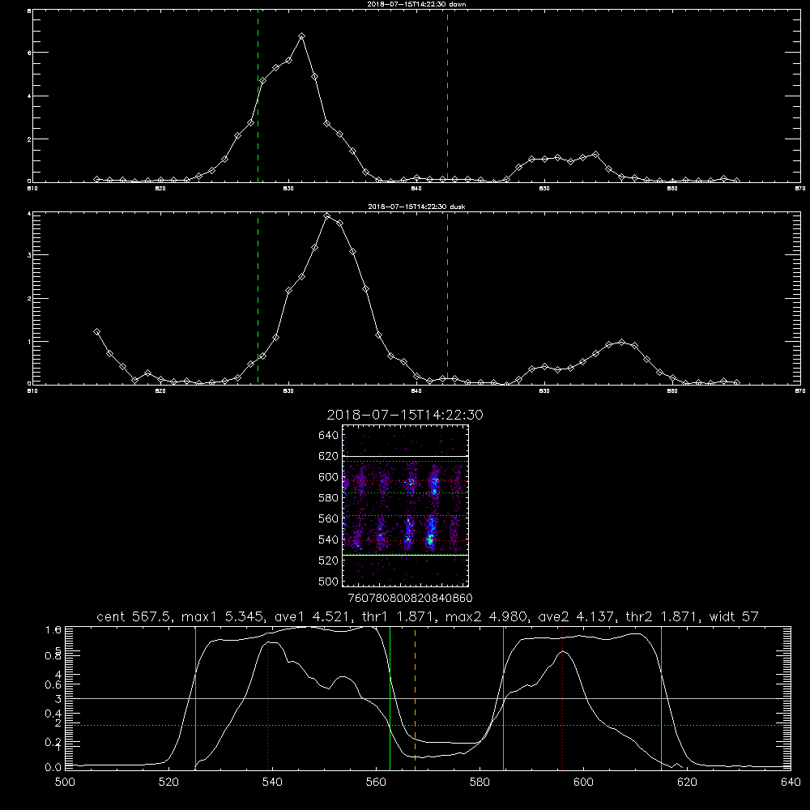The height and width of the screenshot is (810, 810).
Task: Click the '0.6' label on the bottom plot's left axis
Action: tap(53, 684)
